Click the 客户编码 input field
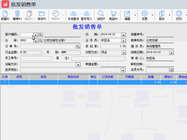The image size is (187, 140). pos(27,35)
